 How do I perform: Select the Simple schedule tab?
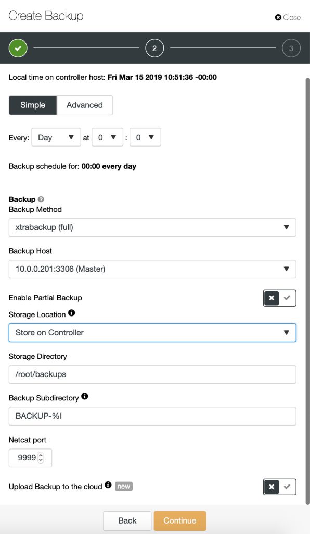point(33,105)
